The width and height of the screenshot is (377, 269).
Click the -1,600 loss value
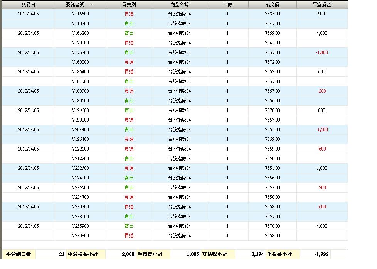322,130
